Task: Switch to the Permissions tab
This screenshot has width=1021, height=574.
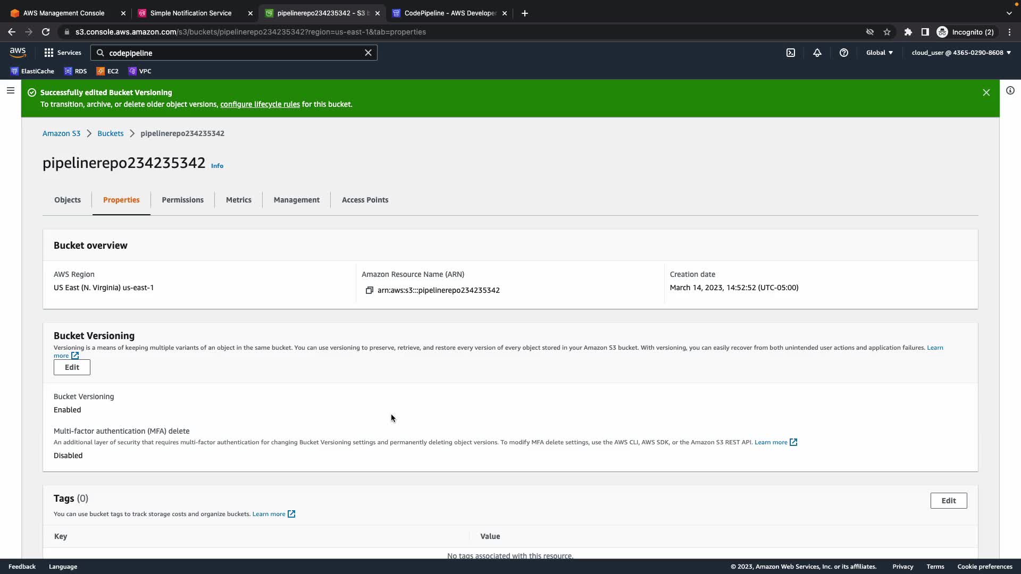Action: tap(182, 200)
